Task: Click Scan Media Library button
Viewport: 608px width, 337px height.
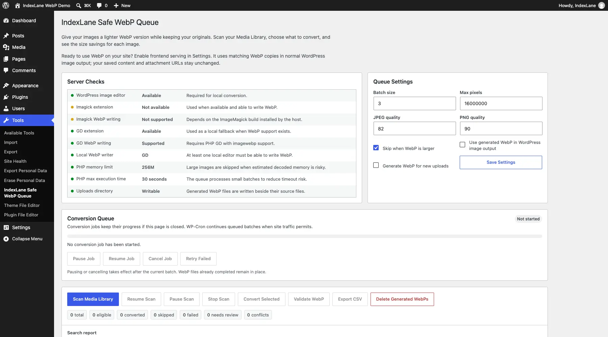Action: point(93,299)
